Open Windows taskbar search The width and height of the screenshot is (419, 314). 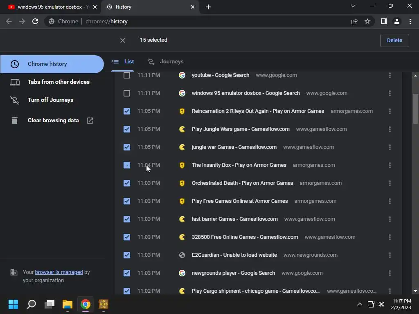[32, 304]
